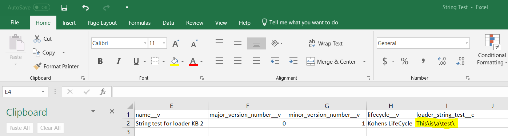Open Customize Quick Access Toolbar dropdown
This screenshot has width=508, height=136.
pyautogui.click(x=127, y=7)
